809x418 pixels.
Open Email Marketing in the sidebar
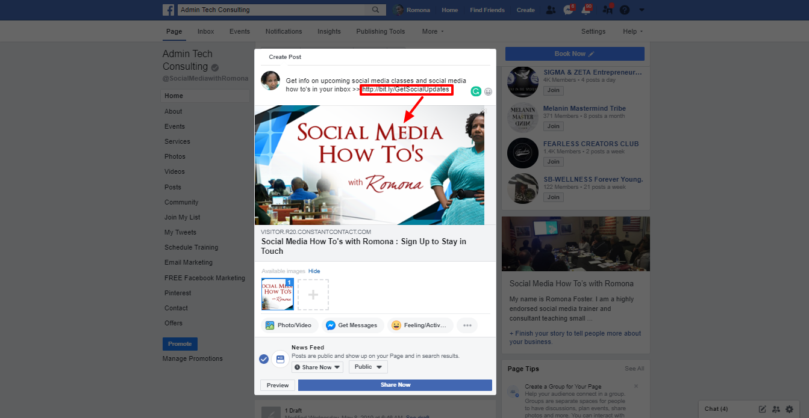pyautogui.click(x=189, y=262)
